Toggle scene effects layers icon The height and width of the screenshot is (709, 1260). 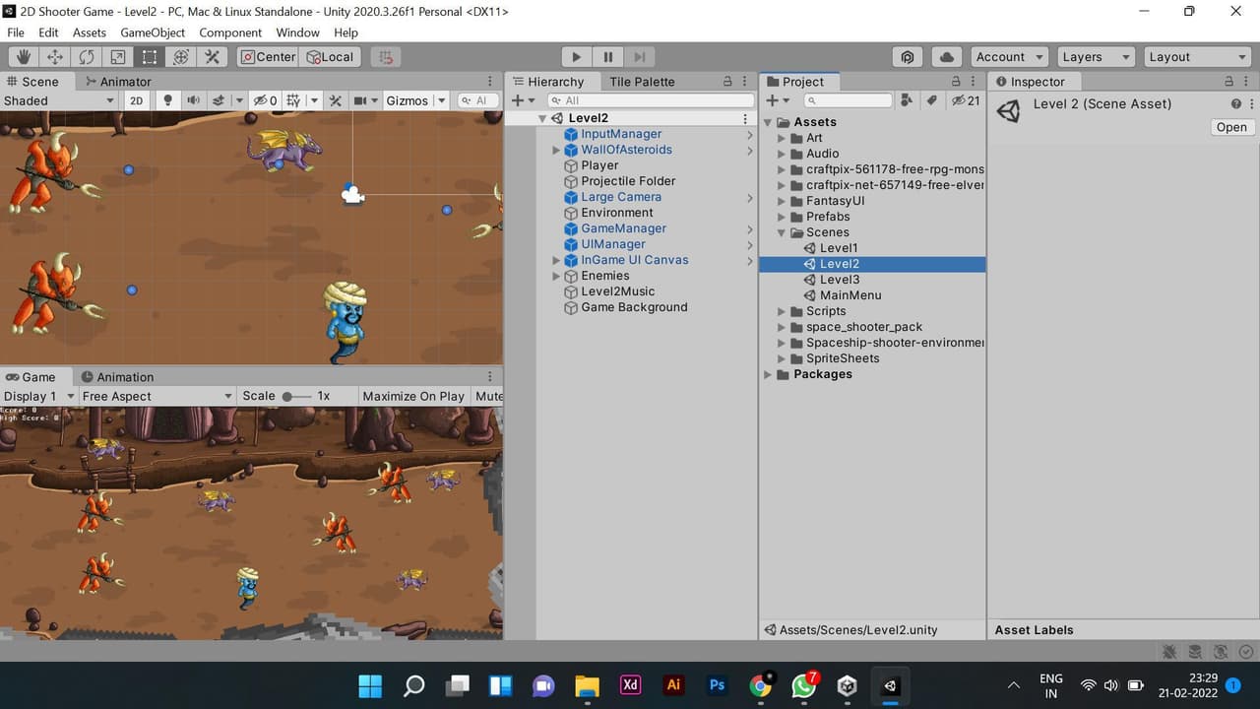click(219, 100)
